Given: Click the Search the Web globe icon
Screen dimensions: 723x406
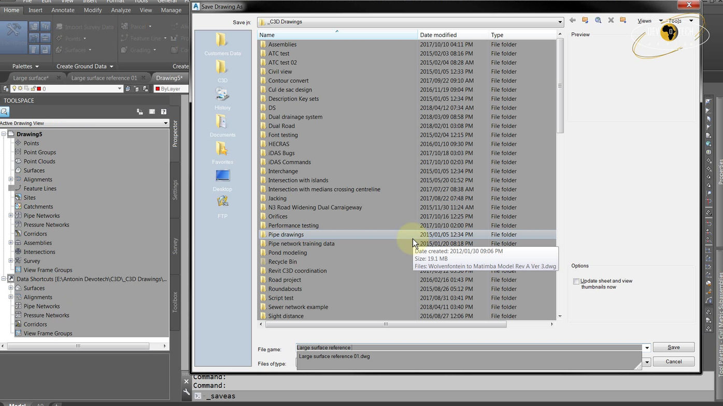Looking at the screenshot, I should pos(598,21).
